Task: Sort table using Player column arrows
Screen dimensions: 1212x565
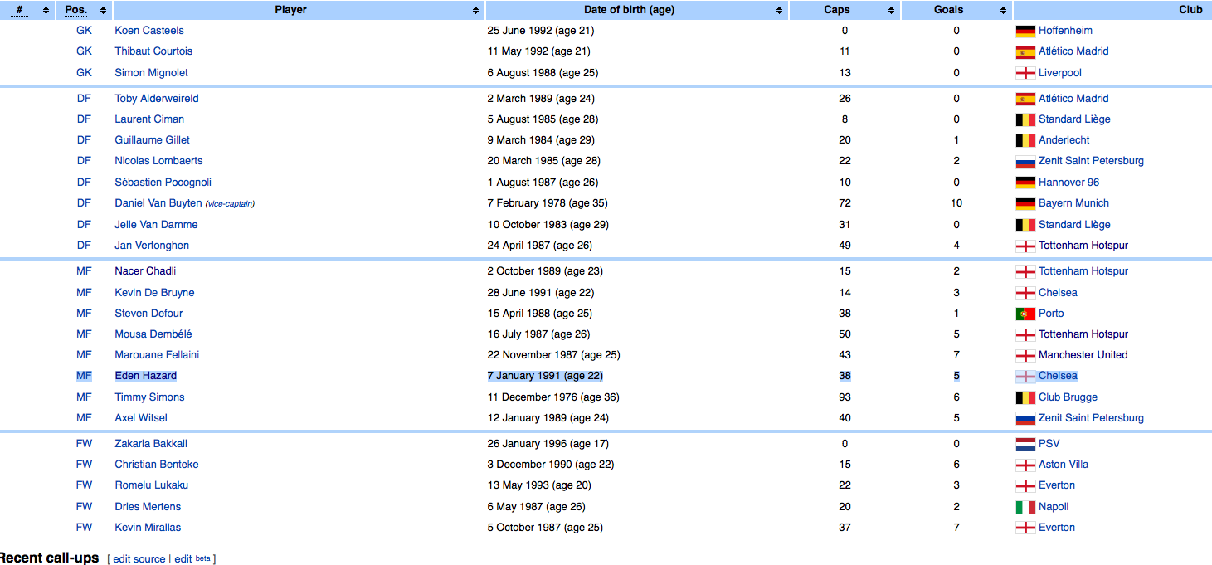Action: 476,11
